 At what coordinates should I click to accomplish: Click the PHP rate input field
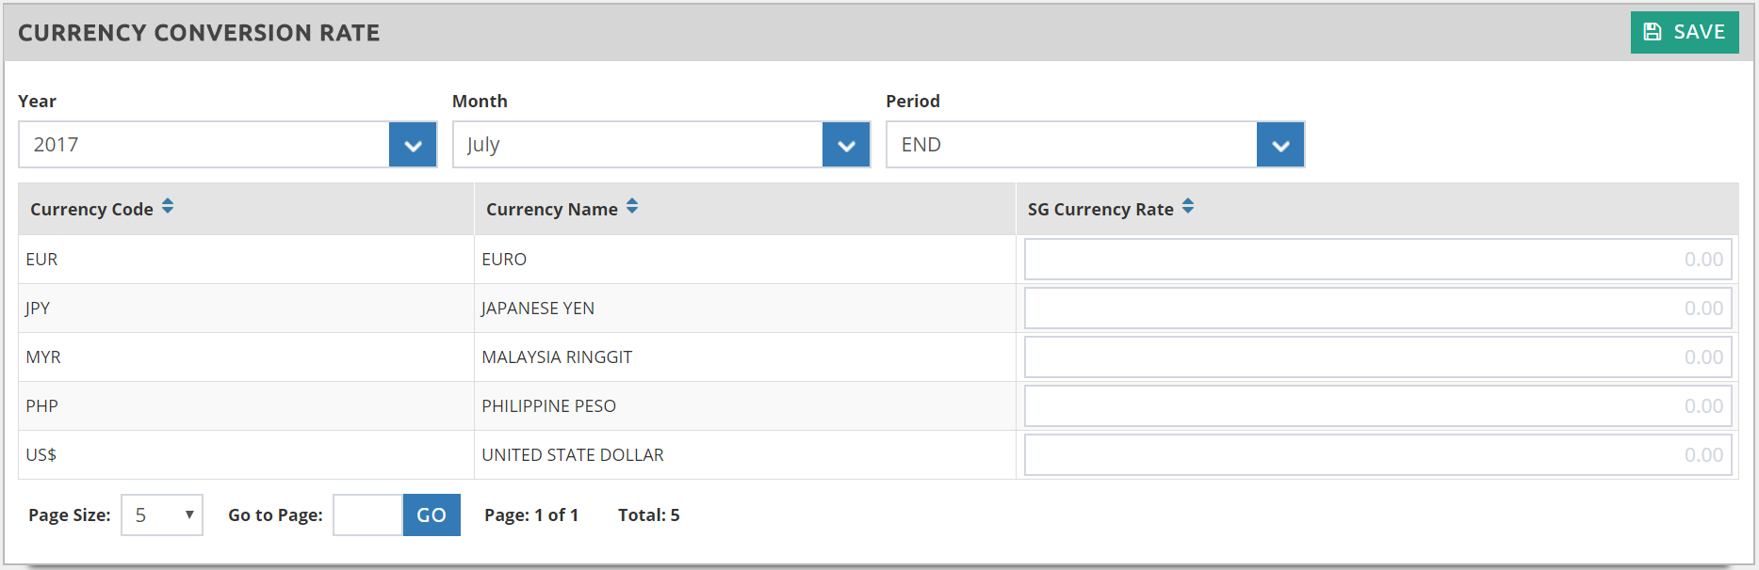1377,406
